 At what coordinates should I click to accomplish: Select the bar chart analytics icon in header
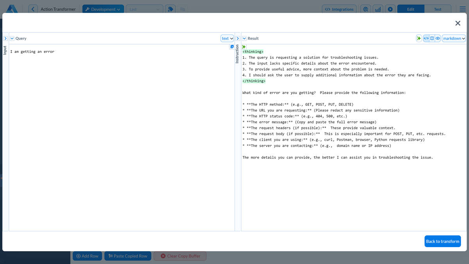pyautogui.click(x=378, y=9)
